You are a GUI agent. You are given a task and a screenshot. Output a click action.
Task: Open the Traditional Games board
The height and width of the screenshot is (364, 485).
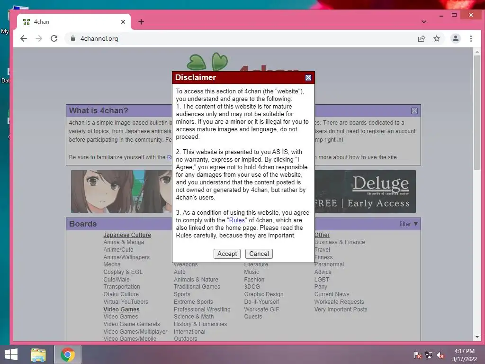click(197, 287)
